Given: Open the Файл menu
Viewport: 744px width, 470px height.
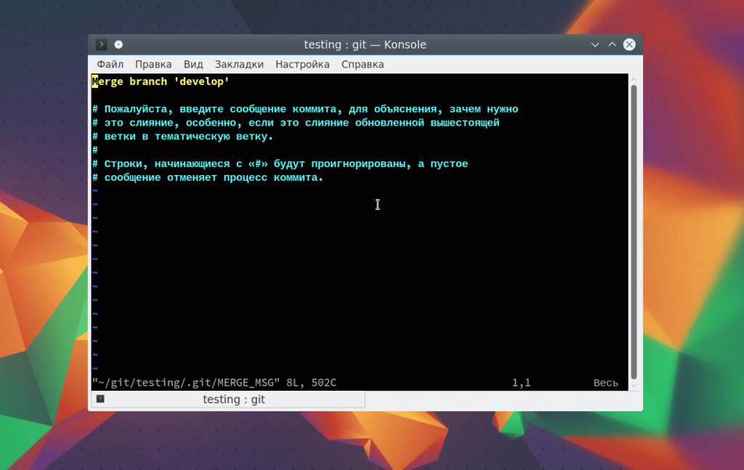Looking at the screenshot, I should [x=110, y=64].
